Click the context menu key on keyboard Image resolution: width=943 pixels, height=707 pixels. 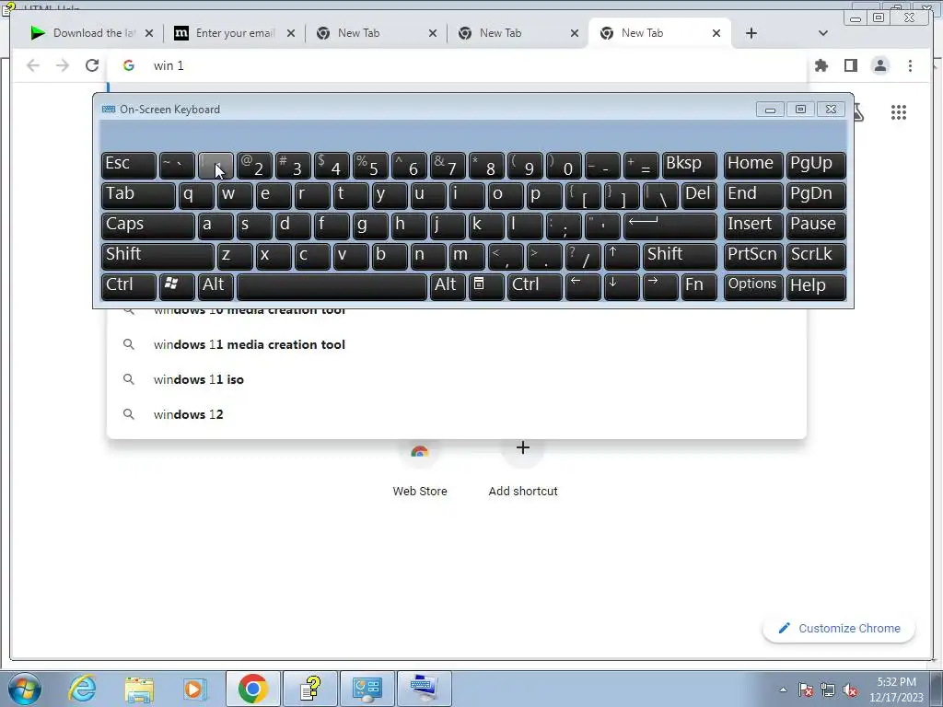tap(486, 286)
